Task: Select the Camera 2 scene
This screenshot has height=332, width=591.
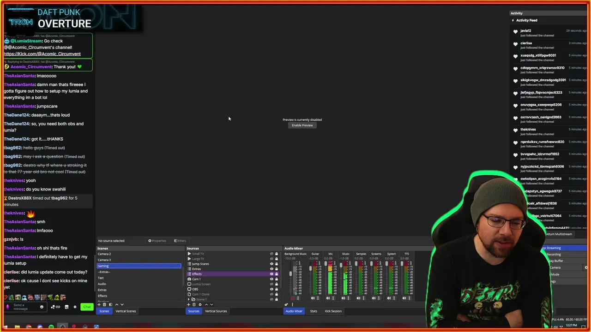Action: [x=139, y=254]
